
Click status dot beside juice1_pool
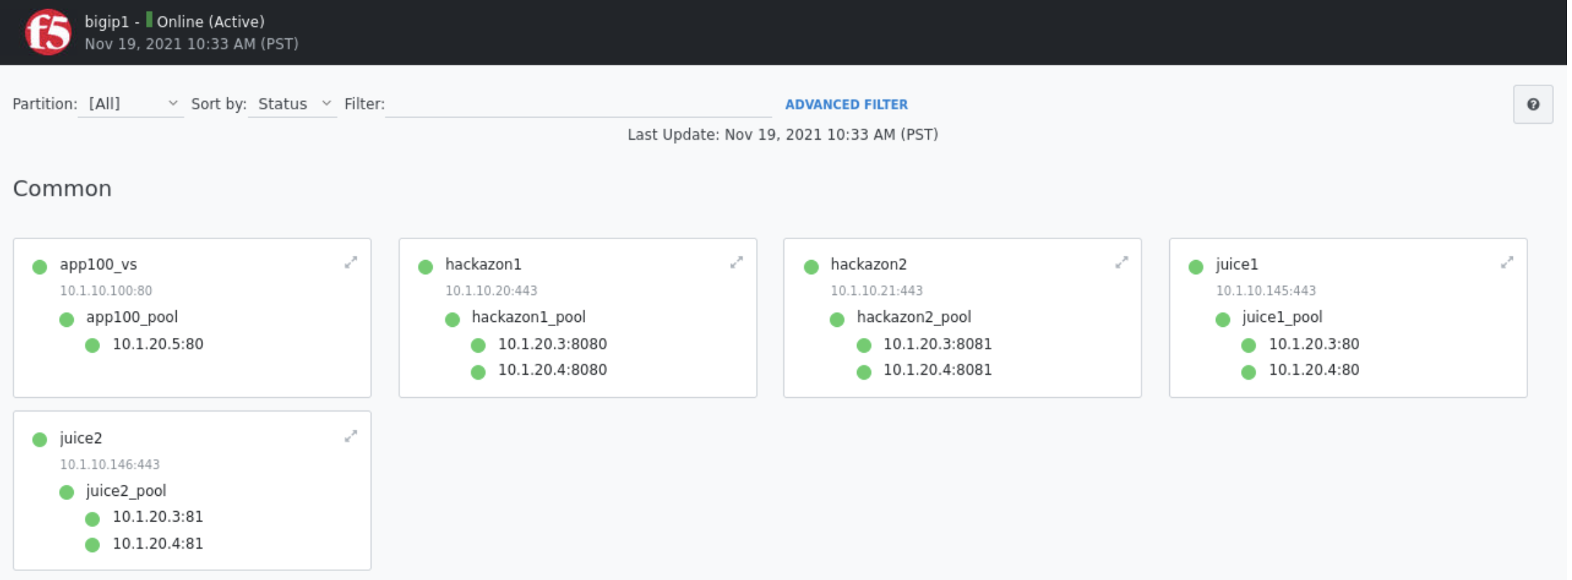tap(1222, 319)
